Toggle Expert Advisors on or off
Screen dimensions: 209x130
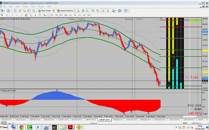(65, 11)
